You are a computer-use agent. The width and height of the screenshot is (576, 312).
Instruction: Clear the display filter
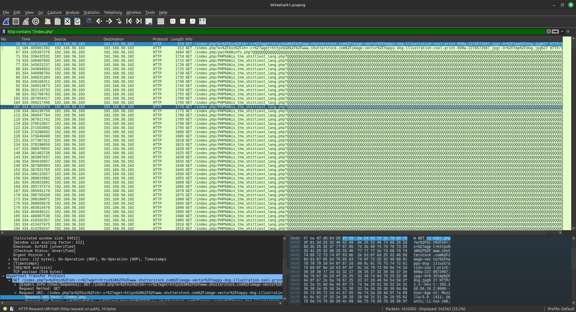(549, 31)
